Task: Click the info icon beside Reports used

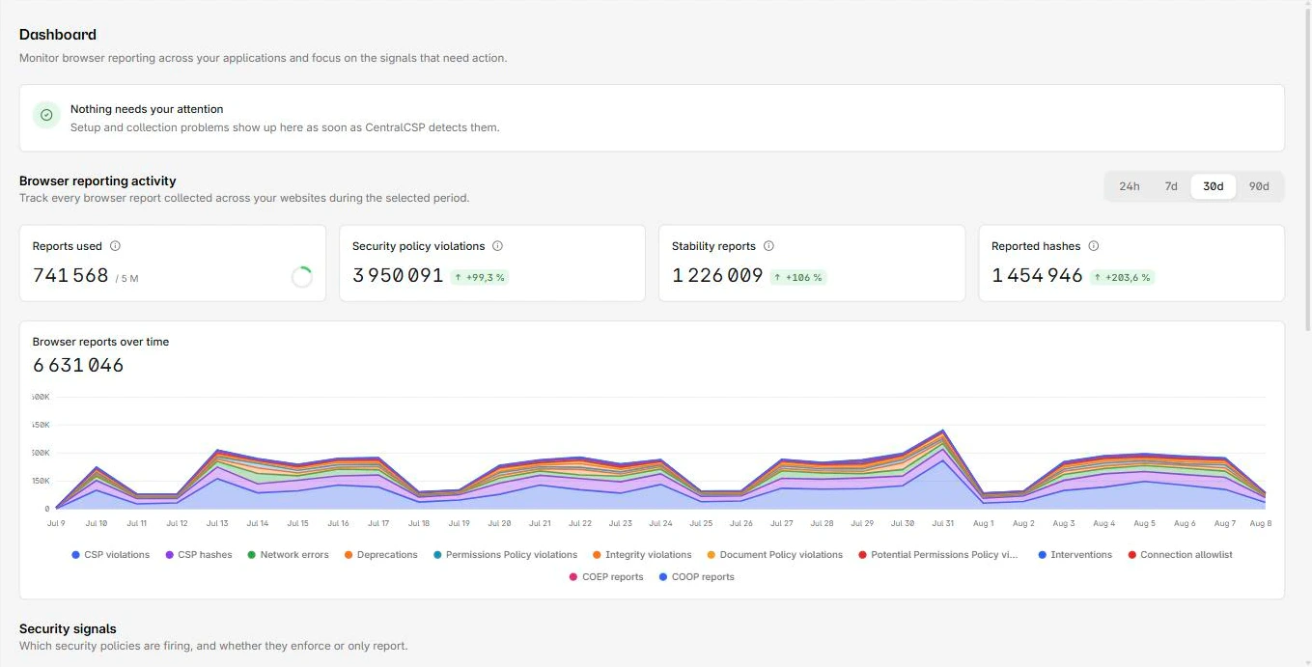Action: 115,246
